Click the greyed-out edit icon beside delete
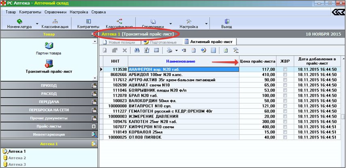The height and width of the screenshot is (168, 346). tap(115, 50)
